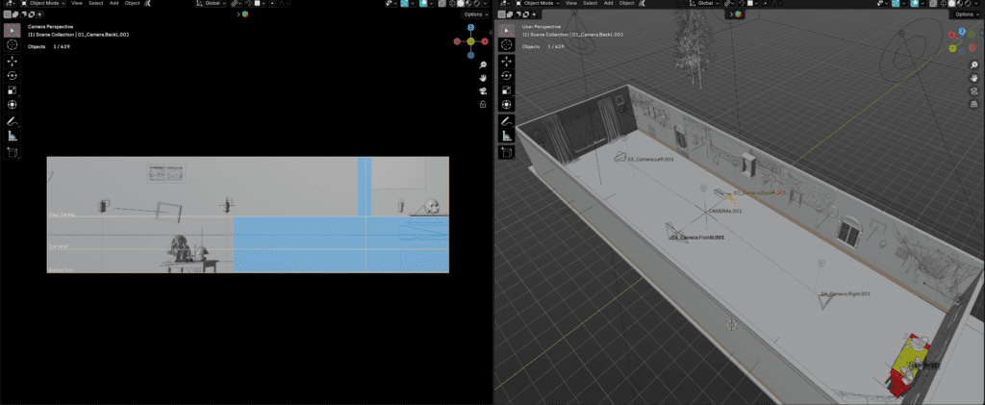Toggle lock camera to view in left viewport
Screen dimensions: 985x405
(482, 104)
